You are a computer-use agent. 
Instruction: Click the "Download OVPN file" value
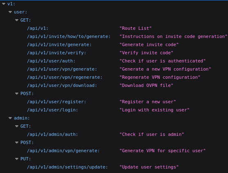[146, 85]
